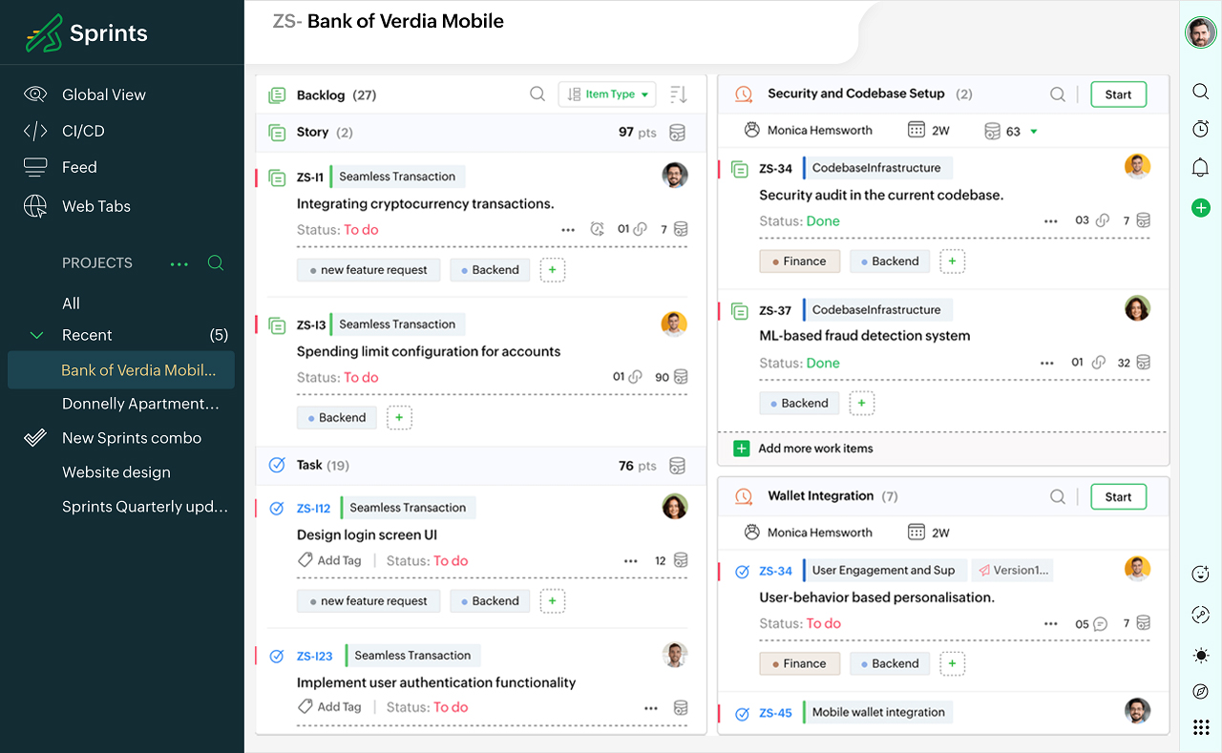The width and height of the screenshot is (1222, 753).
Task: Click Add more work items
Action: coord(814,449)
